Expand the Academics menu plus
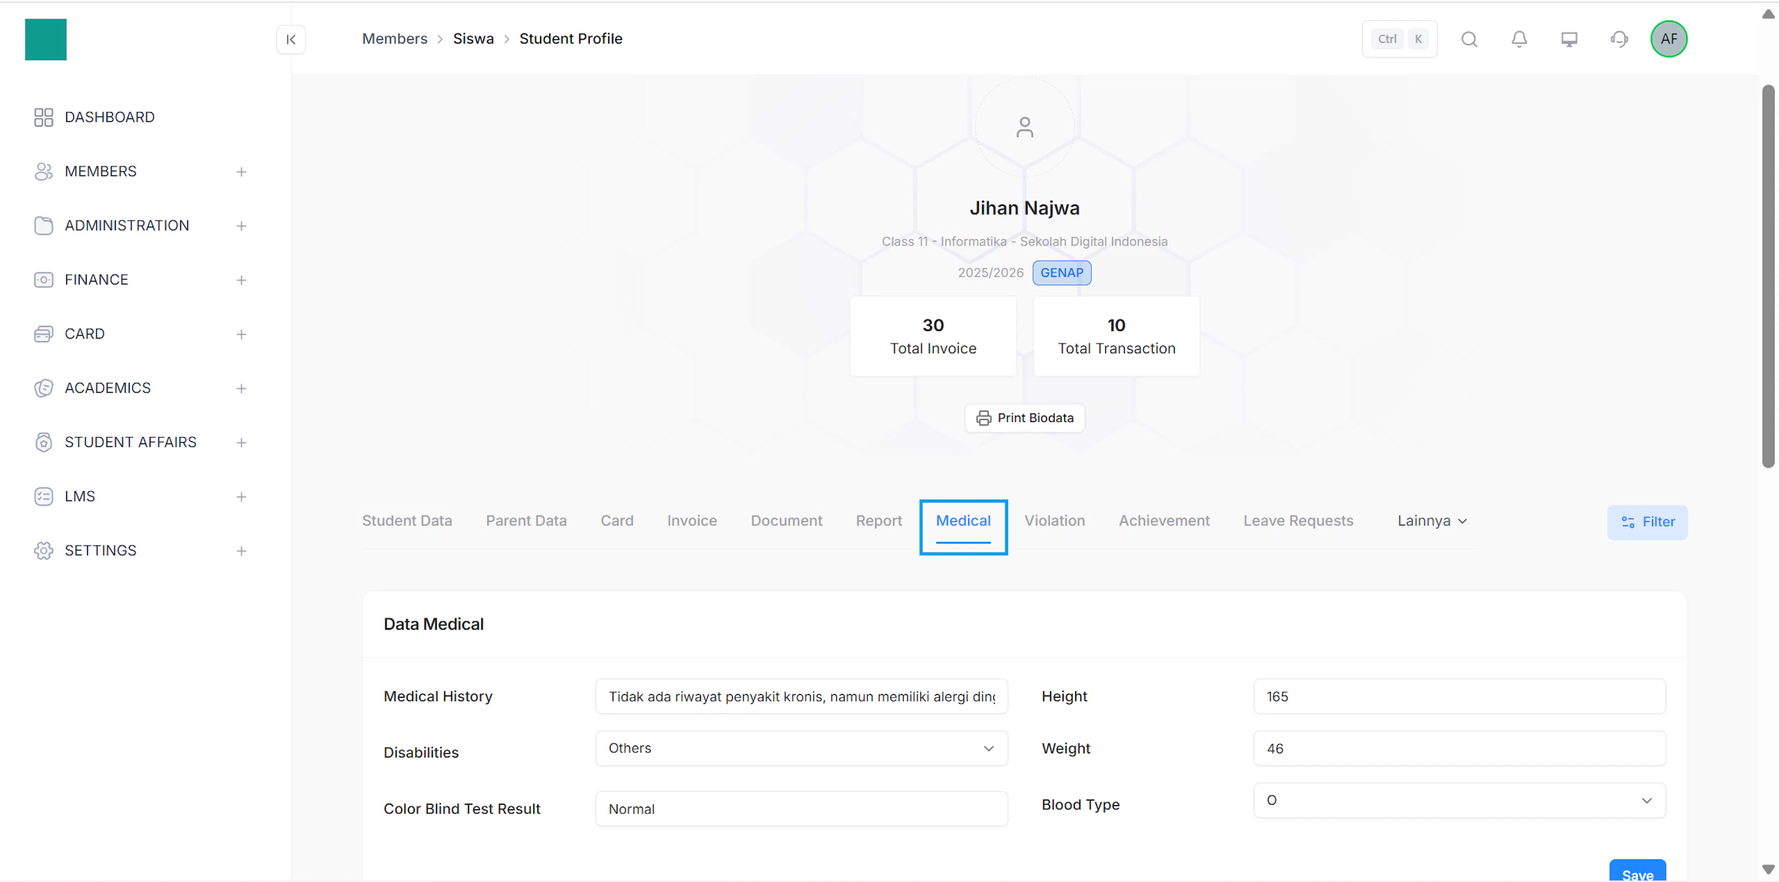This screenshot has width=1779, height=882. click(241, 388)
